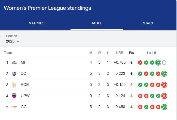Select the TABLE tab
The width and height of the screenshot is (177, 120).
coord(97,23)
